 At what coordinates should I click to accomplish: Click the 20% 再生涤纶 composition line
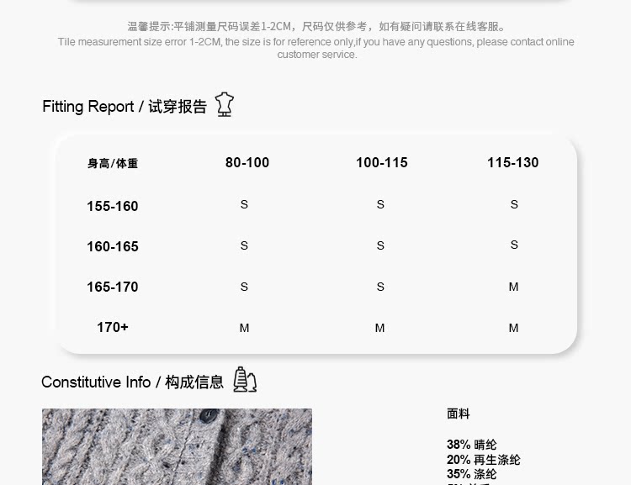(483, 460)
